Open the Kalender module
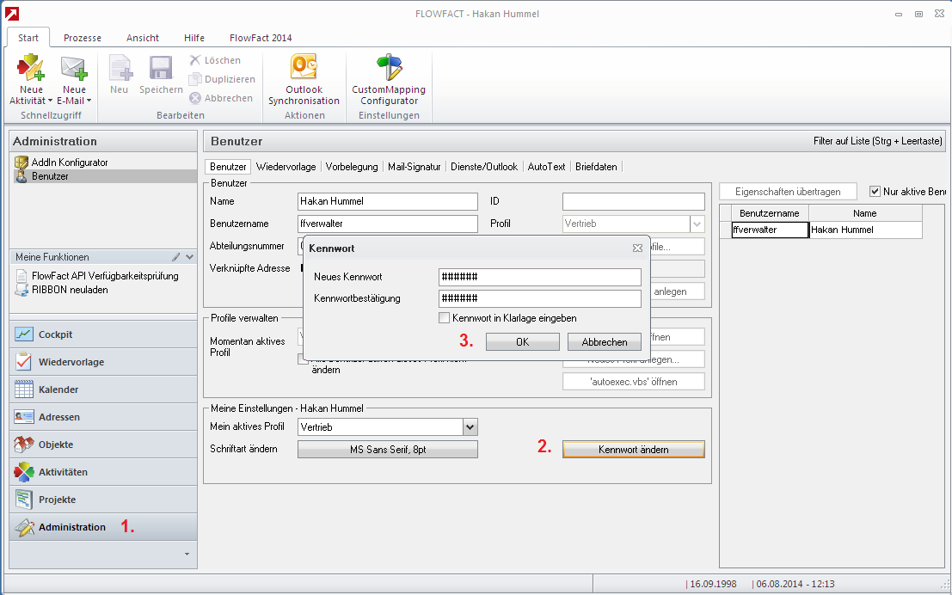This screenshot has width=952, height=595. (103, 390)
